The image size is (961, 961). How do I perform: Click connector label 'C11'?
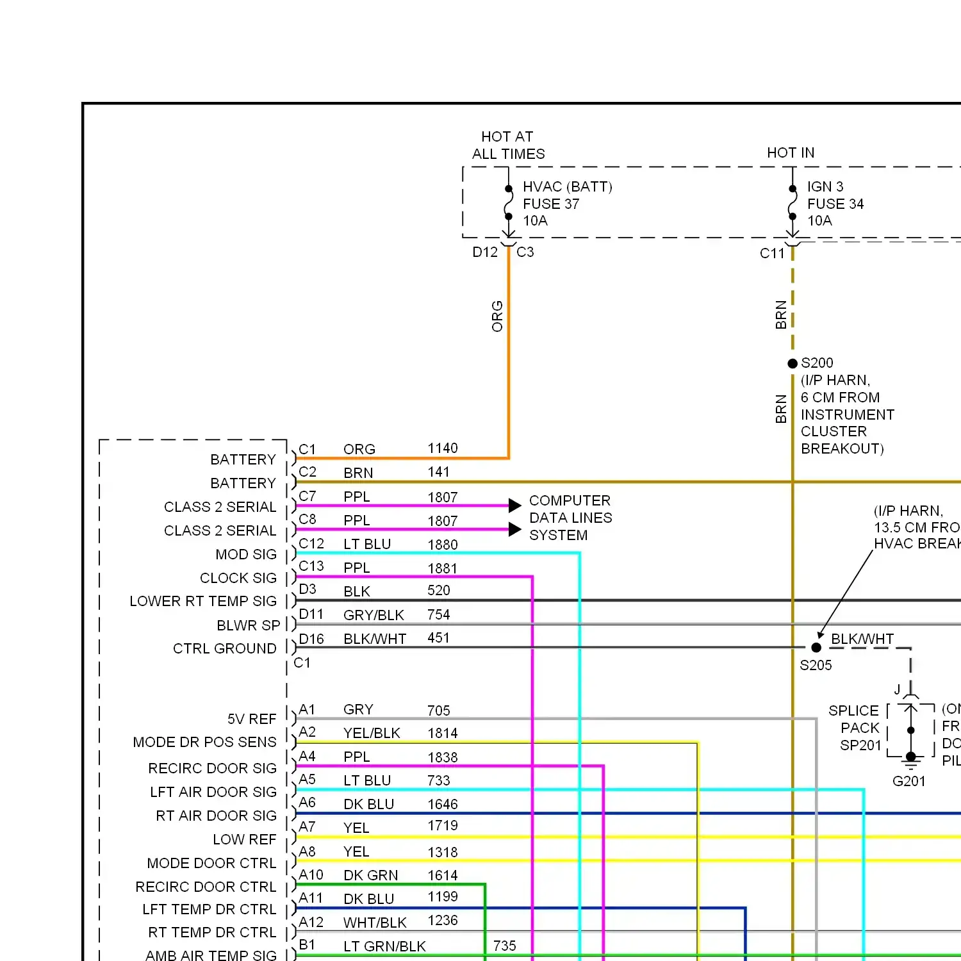pos(772,254)
